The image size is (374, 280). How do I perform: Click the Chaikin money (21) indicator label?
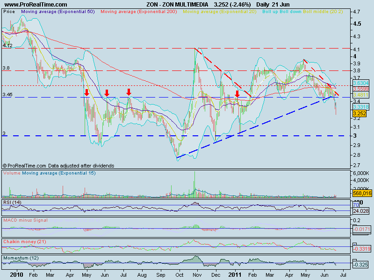(x=25, y=242)
